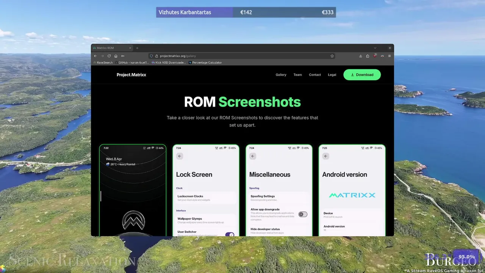Open the GitHub kanak-buet bookmark
The width and height of the screenshot is (485, 273).
pos(132,63)
